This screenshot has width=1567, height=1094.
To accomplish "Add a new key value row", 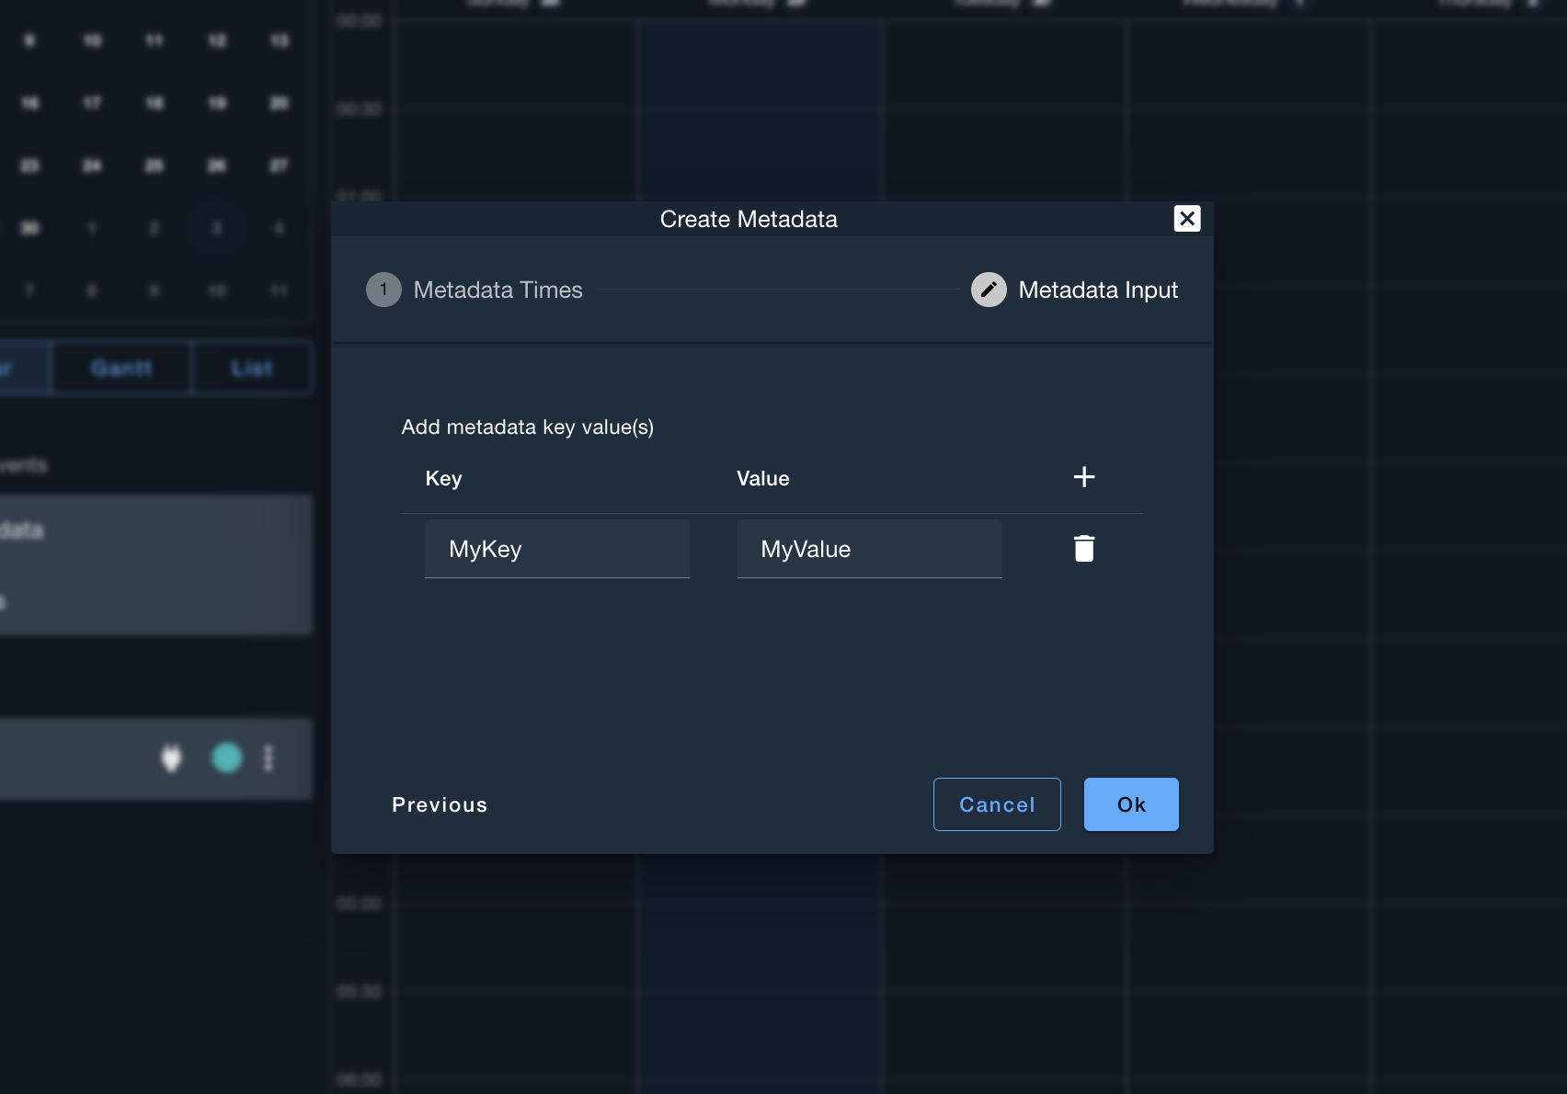I will 1084,477.
